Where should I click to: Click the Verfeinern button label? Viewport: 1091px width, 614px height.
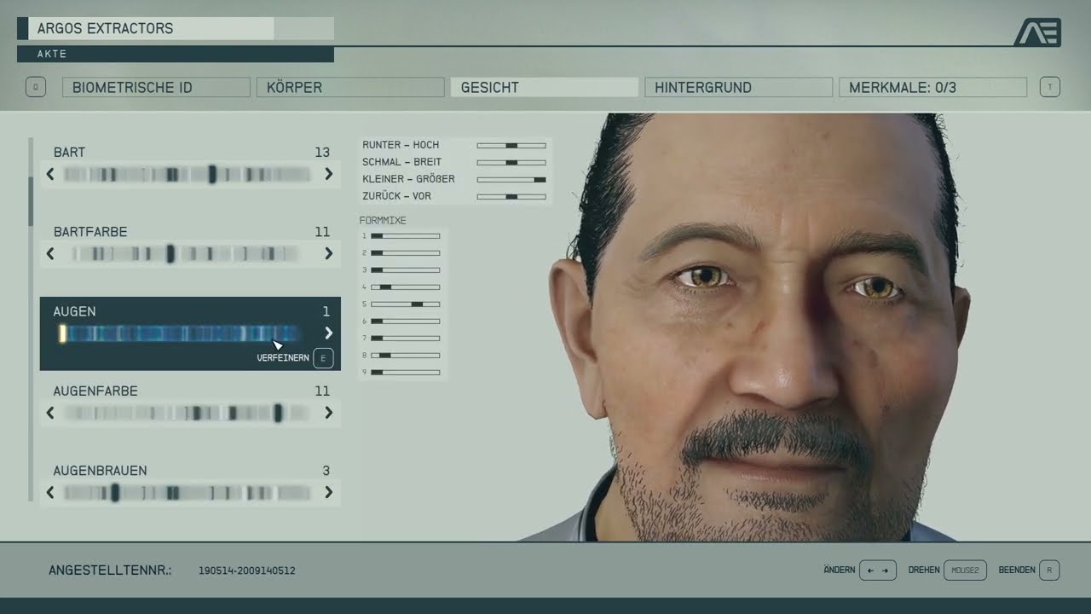click(x=283, y=358)
